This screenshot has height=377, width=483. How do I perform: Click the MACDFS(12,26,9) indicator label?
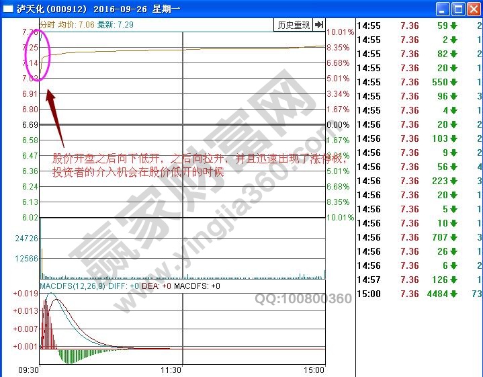[x=71, y=286]
